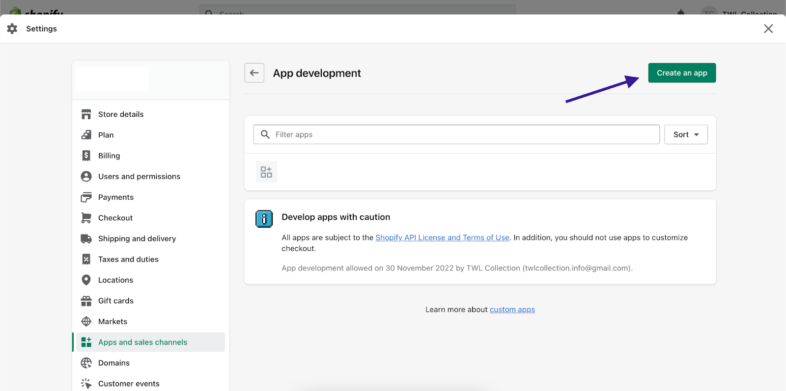Go back using the arrow button

[x=254, y=73]
